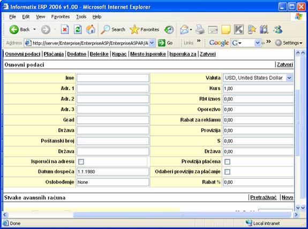The image size is (308, 229).
Task: Open the Isporuka za link
Action: [x=183, y=54]
